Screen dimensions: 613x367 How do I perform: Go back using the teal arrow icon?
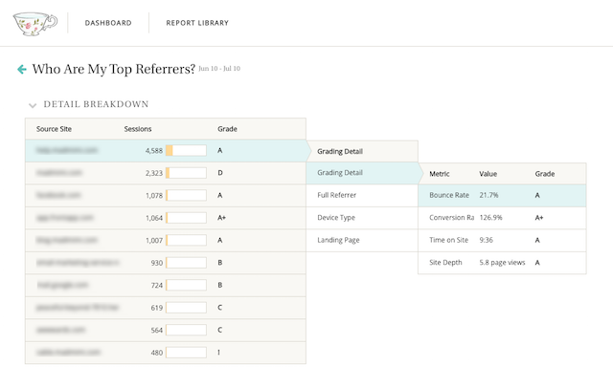(22, 70)
